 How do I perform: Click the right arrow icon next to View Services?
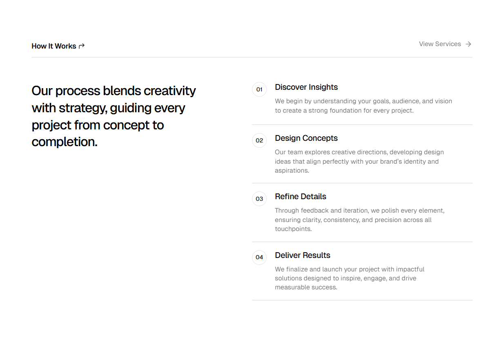click(x=468, y=44)
